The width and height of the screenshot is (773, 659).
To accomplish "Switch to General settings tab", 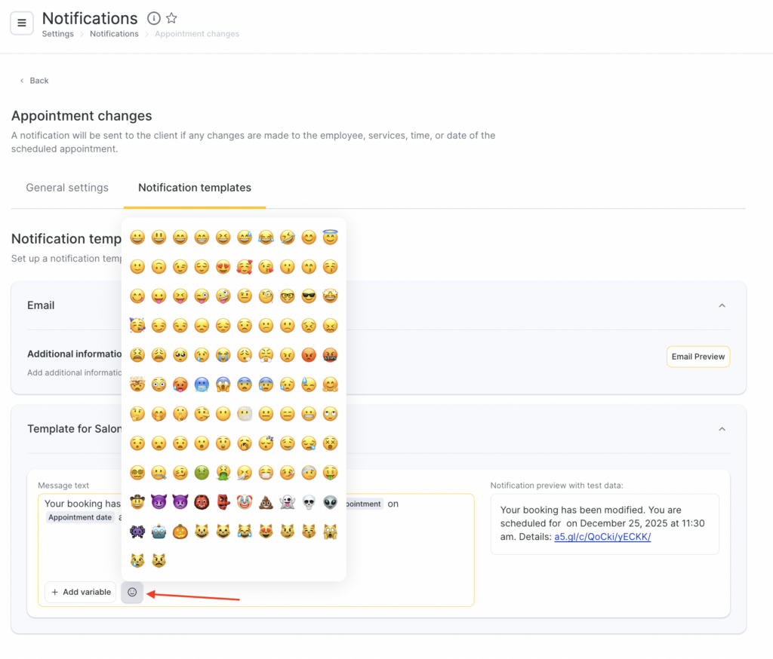I will [67, 188].
